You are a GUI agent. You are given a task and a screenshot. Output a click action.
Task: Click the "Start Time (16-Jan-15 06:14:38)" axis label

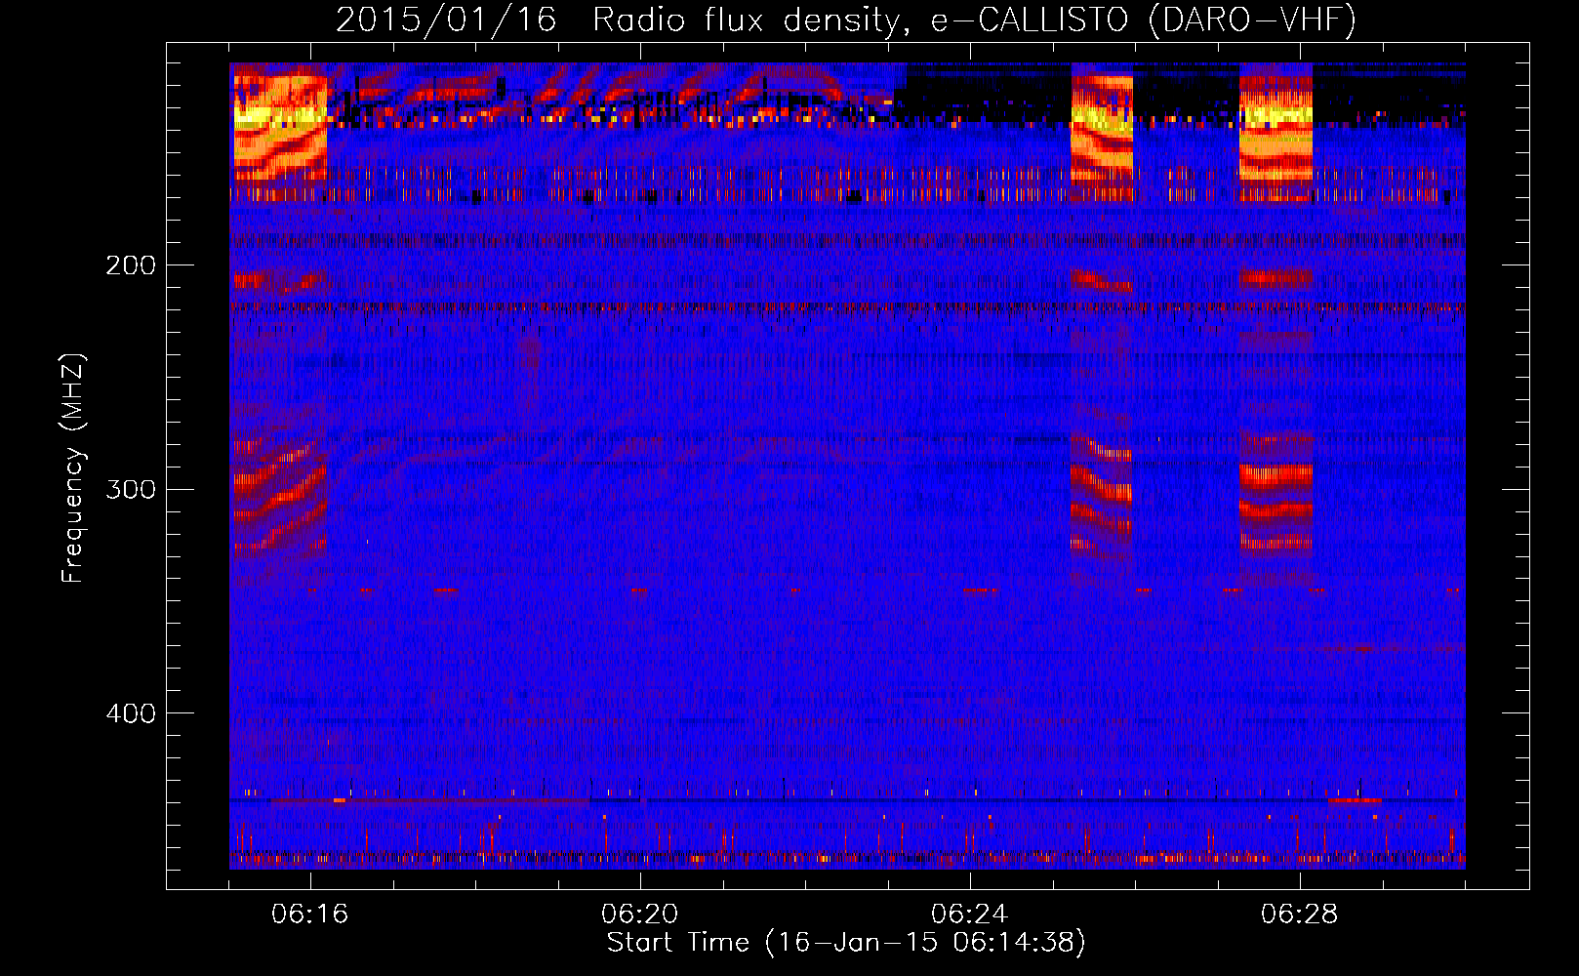coord(846,943)
